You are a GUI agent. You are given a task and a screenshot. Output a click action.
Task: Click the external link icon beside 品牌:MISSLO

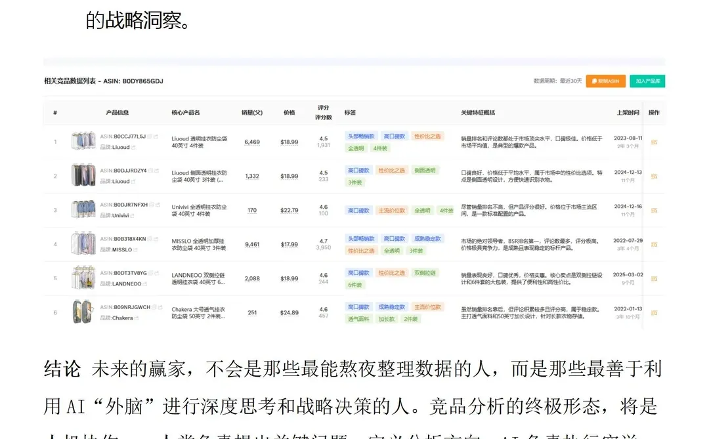(x=135, y=250)
